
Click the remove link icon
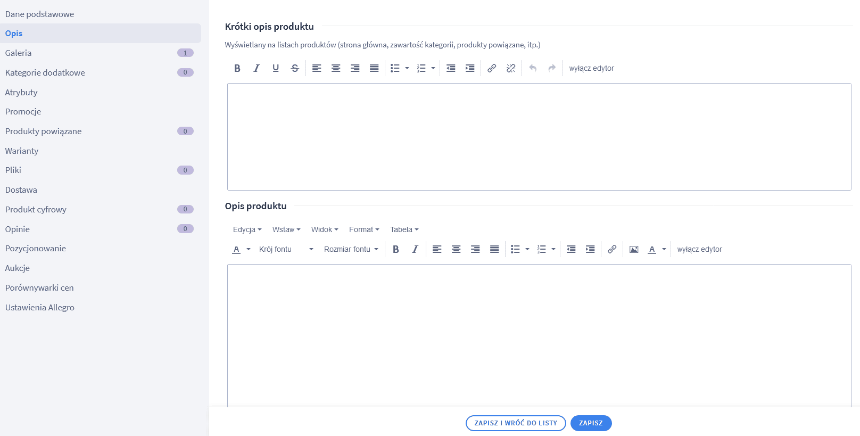click(511, 68)
